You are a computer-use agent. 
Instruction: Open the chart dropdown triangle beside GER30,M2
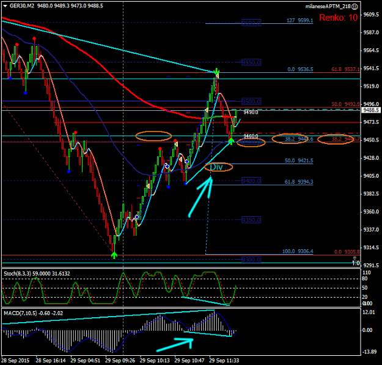(x=5, y=6)
